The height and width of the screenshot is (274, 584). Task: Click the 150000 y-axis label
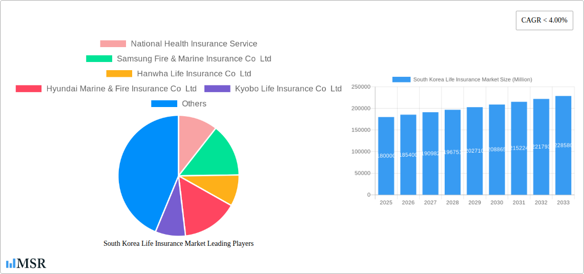pyautogui.click(x=361, y=130)
